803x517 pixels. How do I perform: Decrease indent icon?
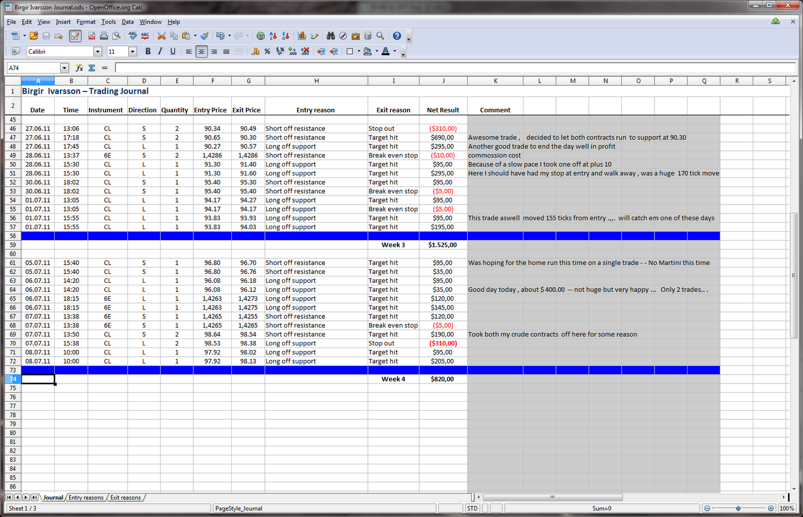[321, 51]
